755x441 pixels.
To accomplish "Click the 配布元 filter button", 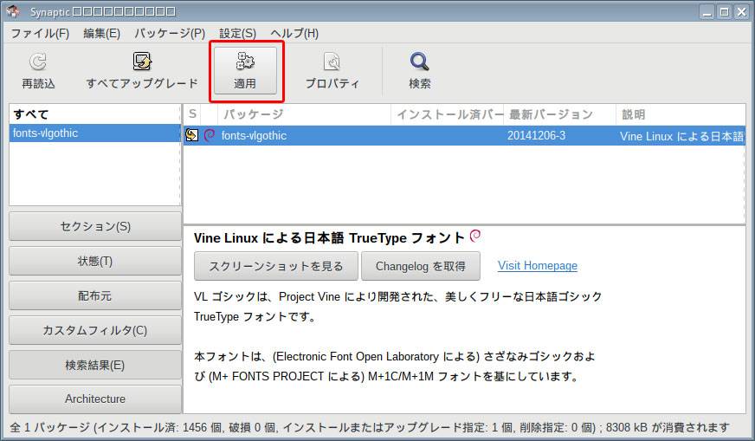I will tap(95, 295).
